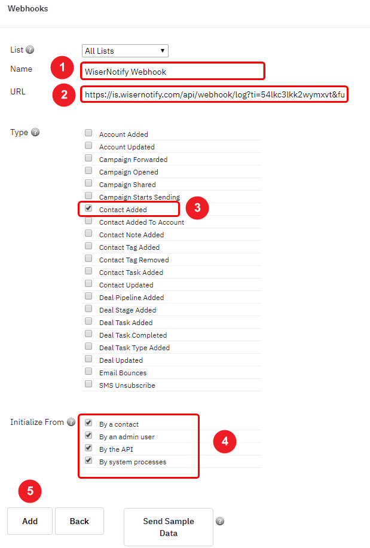This screenshot has height=548, width=370.
Task: Click the WiserNotify Webhook name field
Action: (173, 72)
